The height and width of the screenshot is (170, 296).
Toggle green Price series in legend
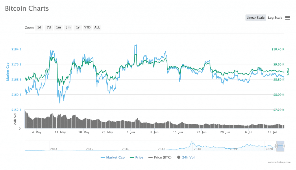pyautogui.click(x=136, y=157)
